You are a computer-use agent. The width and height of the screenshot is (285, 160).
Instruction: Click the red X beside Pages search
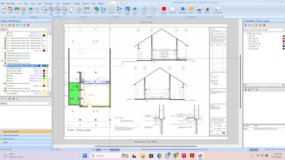(49, 29)
